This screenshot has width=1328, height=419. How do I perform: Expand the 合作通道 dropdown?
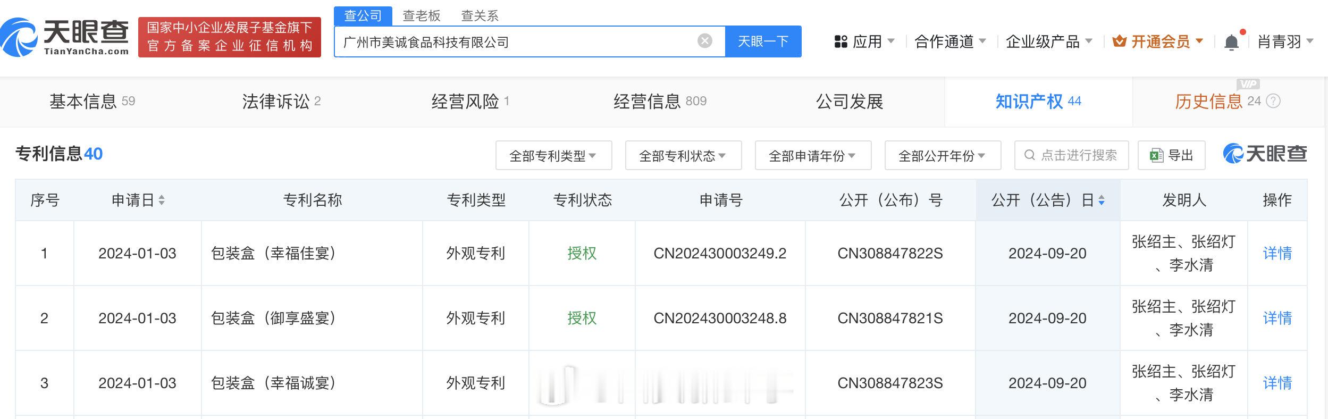pyautogui.click(x=951, y=41)
